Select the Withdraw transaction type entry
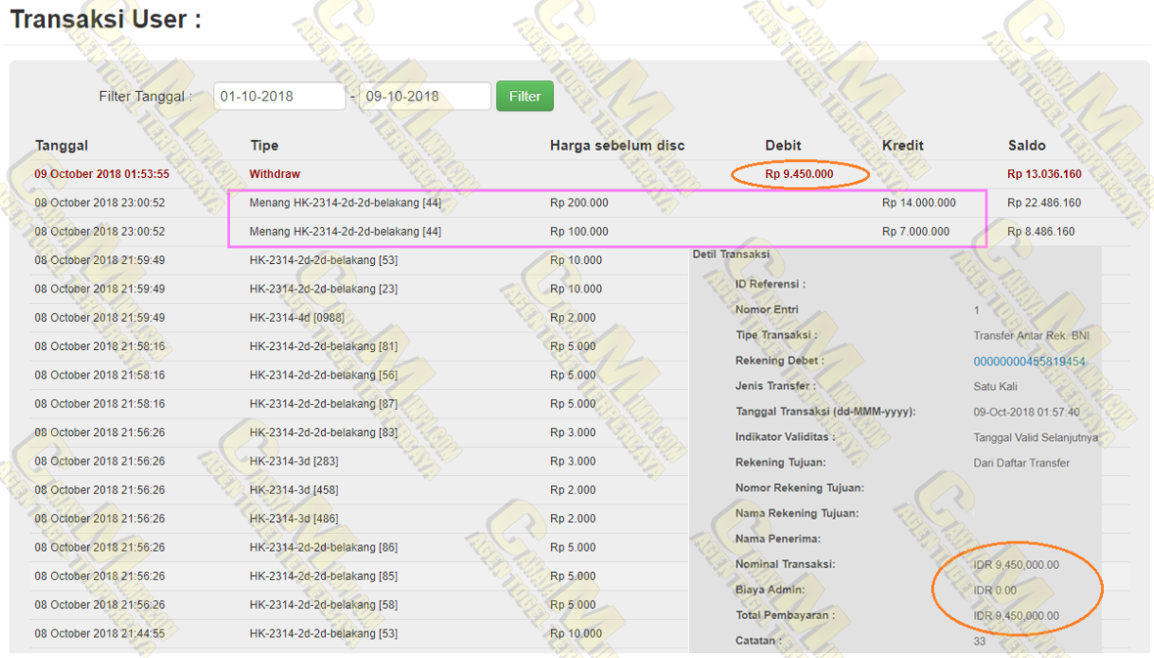The height and width of the screenshot is (658, 1154). click(275, 174)
